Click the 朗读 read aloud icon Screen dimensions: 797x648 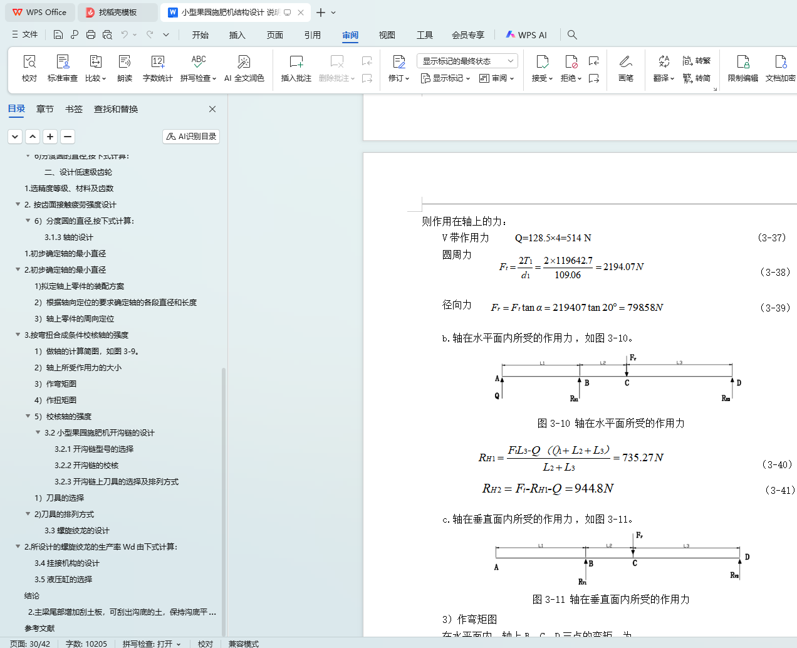pyautogui.click(x=125, y=61)
